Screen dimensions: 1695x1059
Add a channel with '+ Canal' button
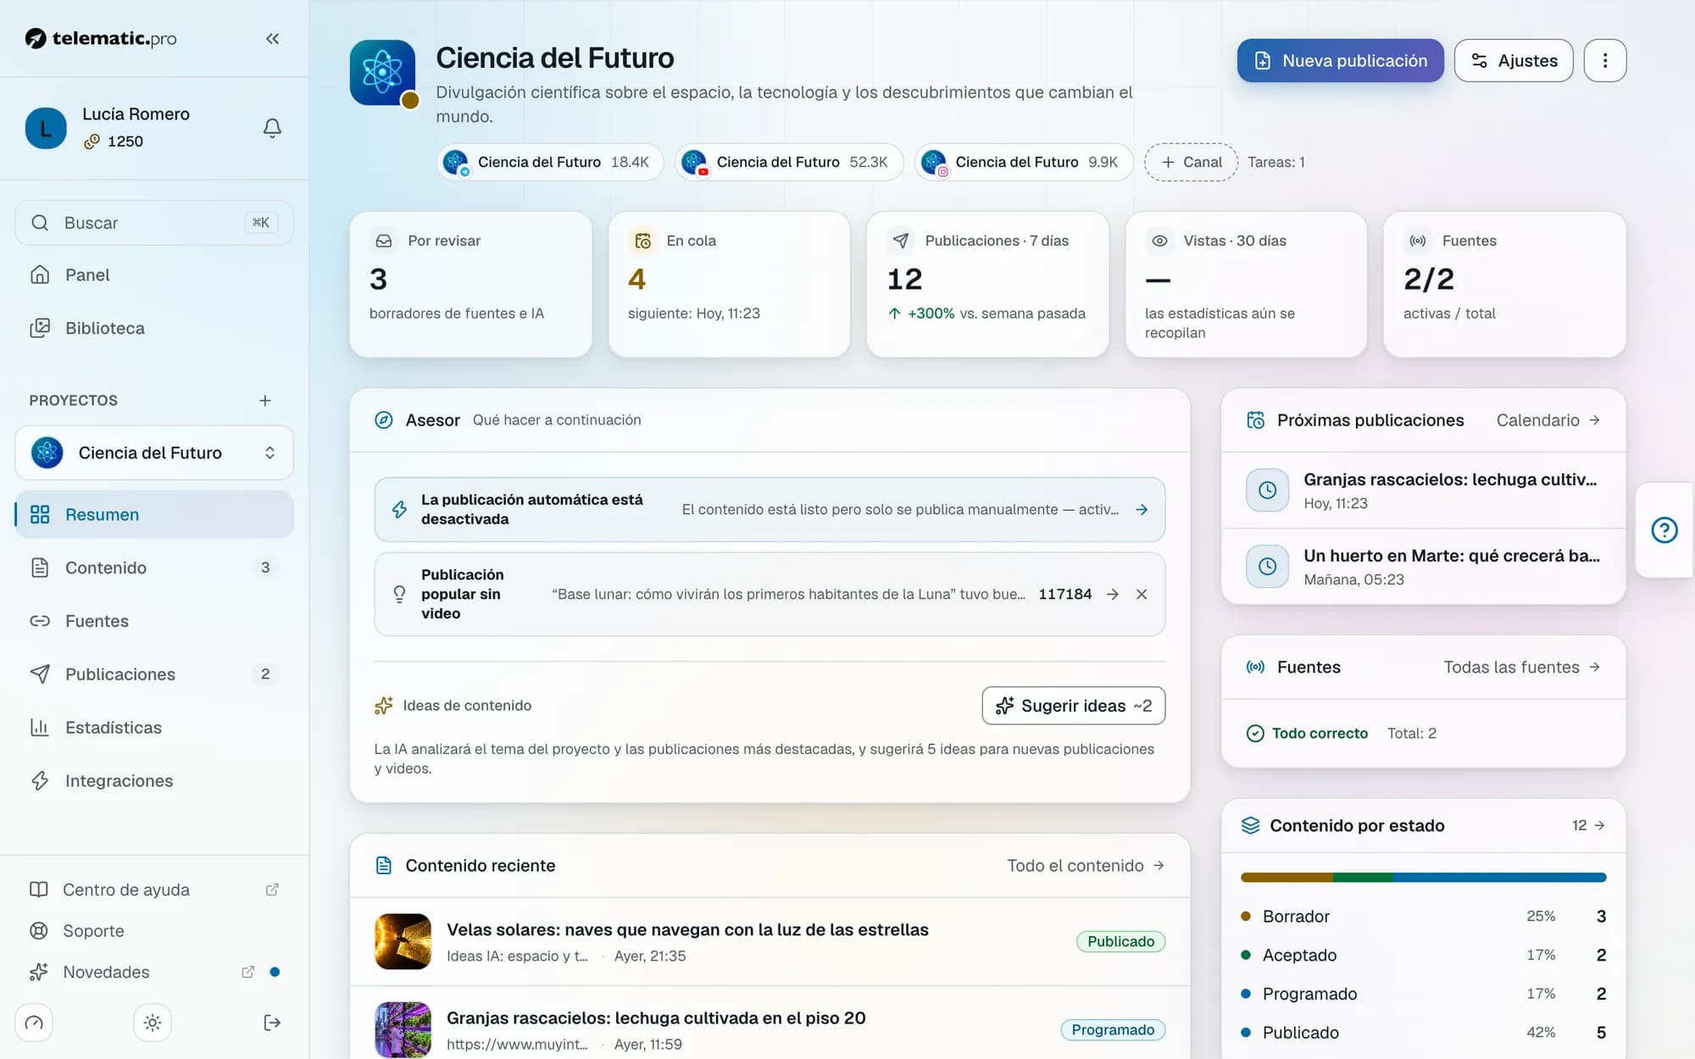coord(1191,162)
